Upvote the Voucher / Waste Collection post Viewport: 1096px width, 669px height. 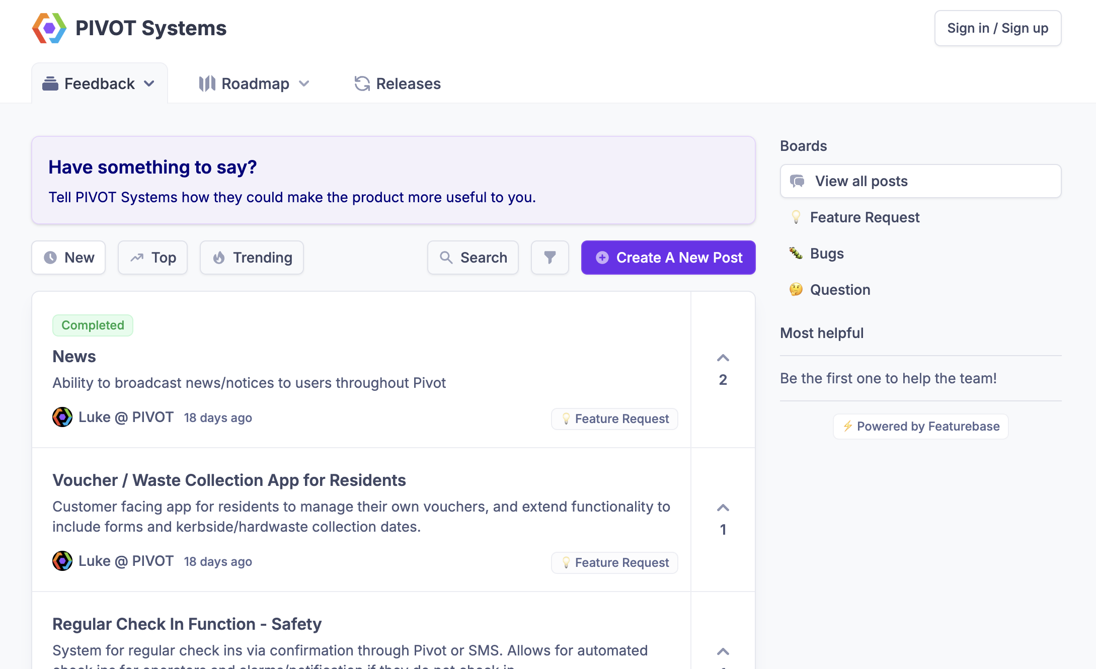point(723,508)
